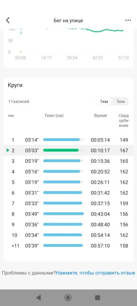Open the three-dot more options menu
137x306 pixels.
click(128, 20)
